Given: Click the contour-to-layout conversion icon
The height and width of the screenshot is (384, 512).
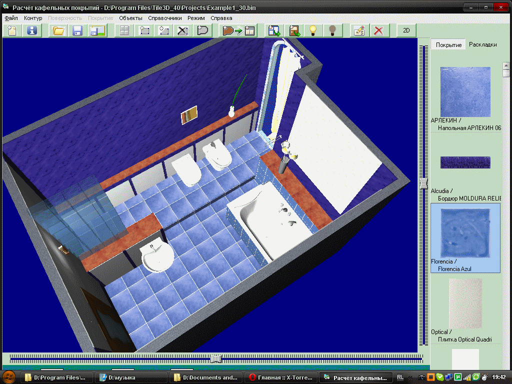Looking at the screenshot, I should (239, 30).
